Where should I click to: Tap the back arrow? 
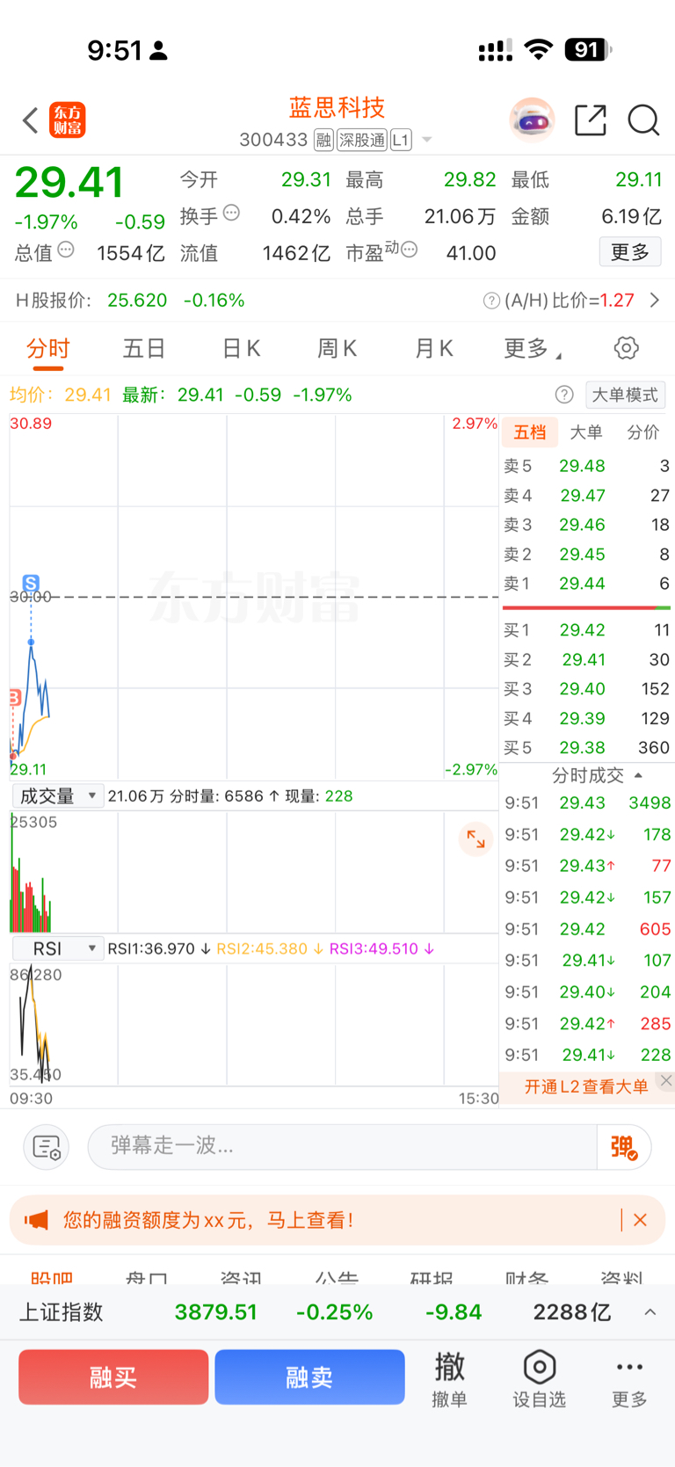[31, 120]
